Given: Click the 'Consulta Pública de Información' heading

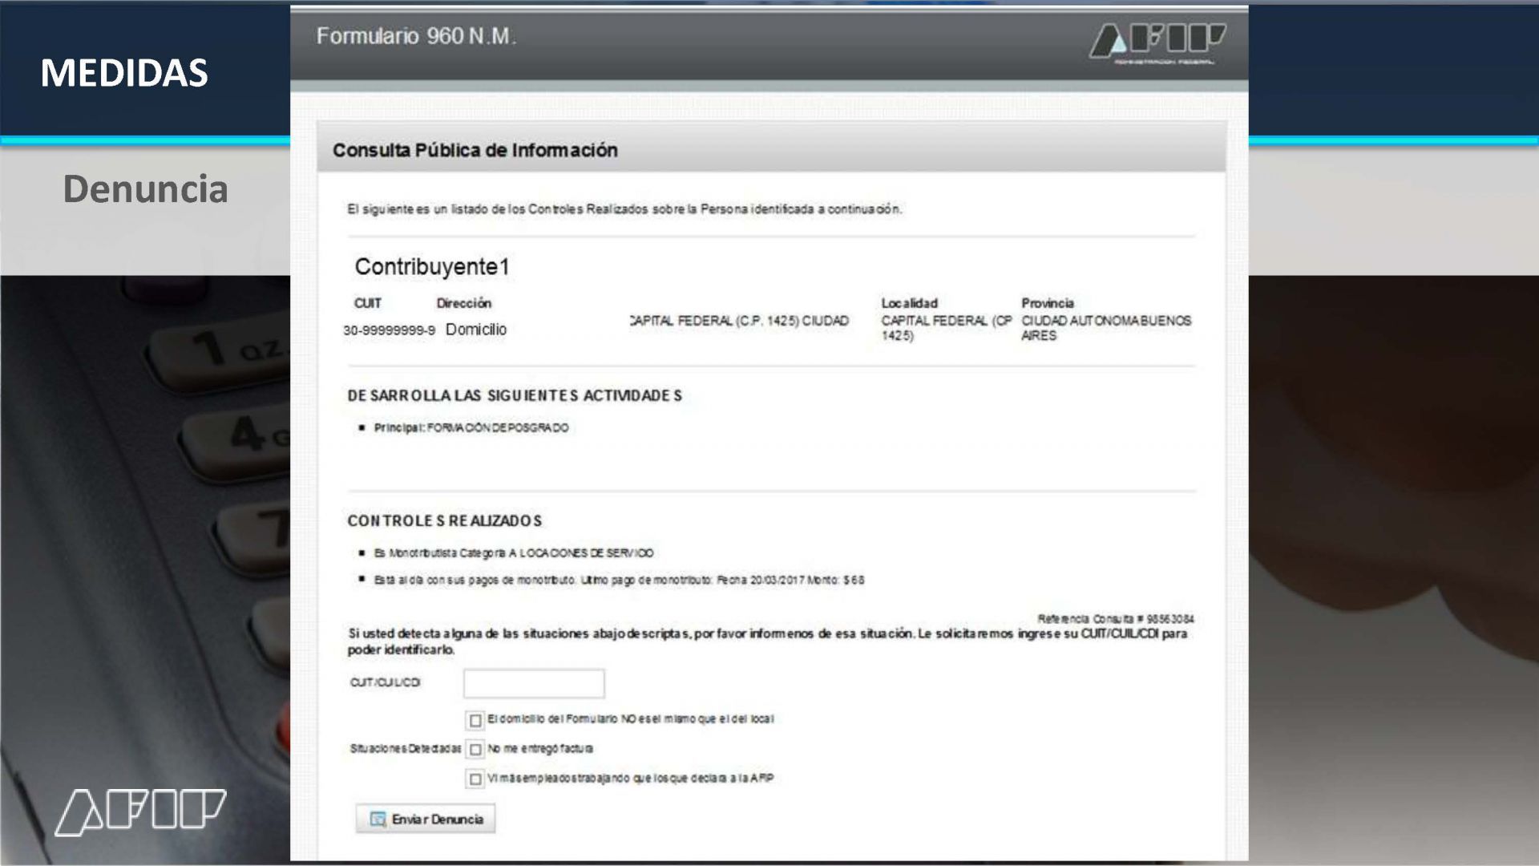Looking at the screenshot, I should 475,150.
